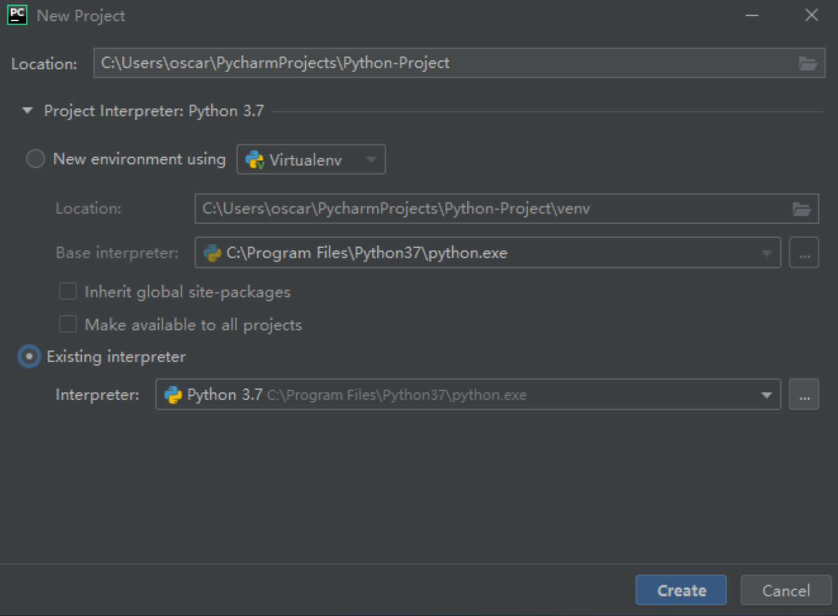Check Make available to all projects
This screenshot has height=616, width=838.
(x=68, y=324)
